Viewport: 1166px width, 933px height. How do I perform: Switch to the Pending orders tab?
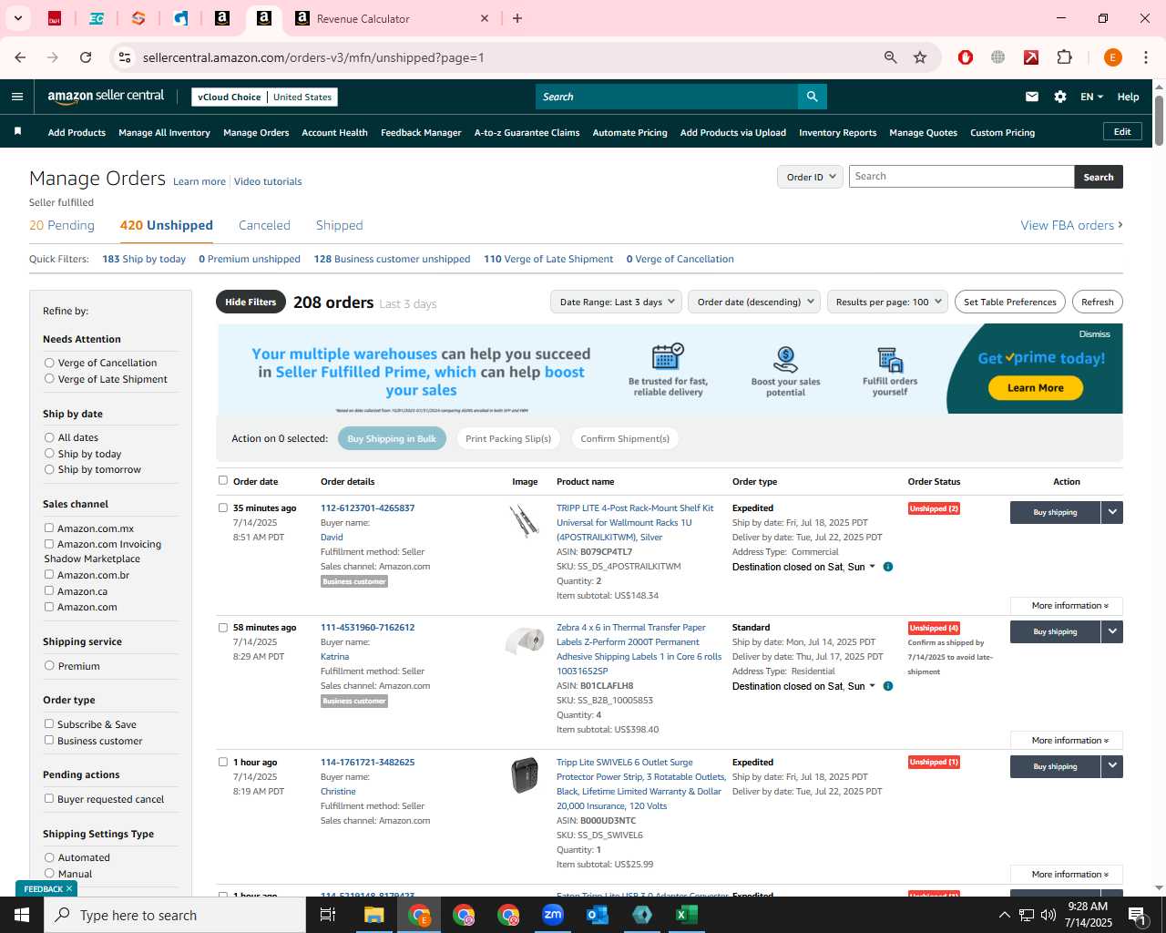point(62,225)
